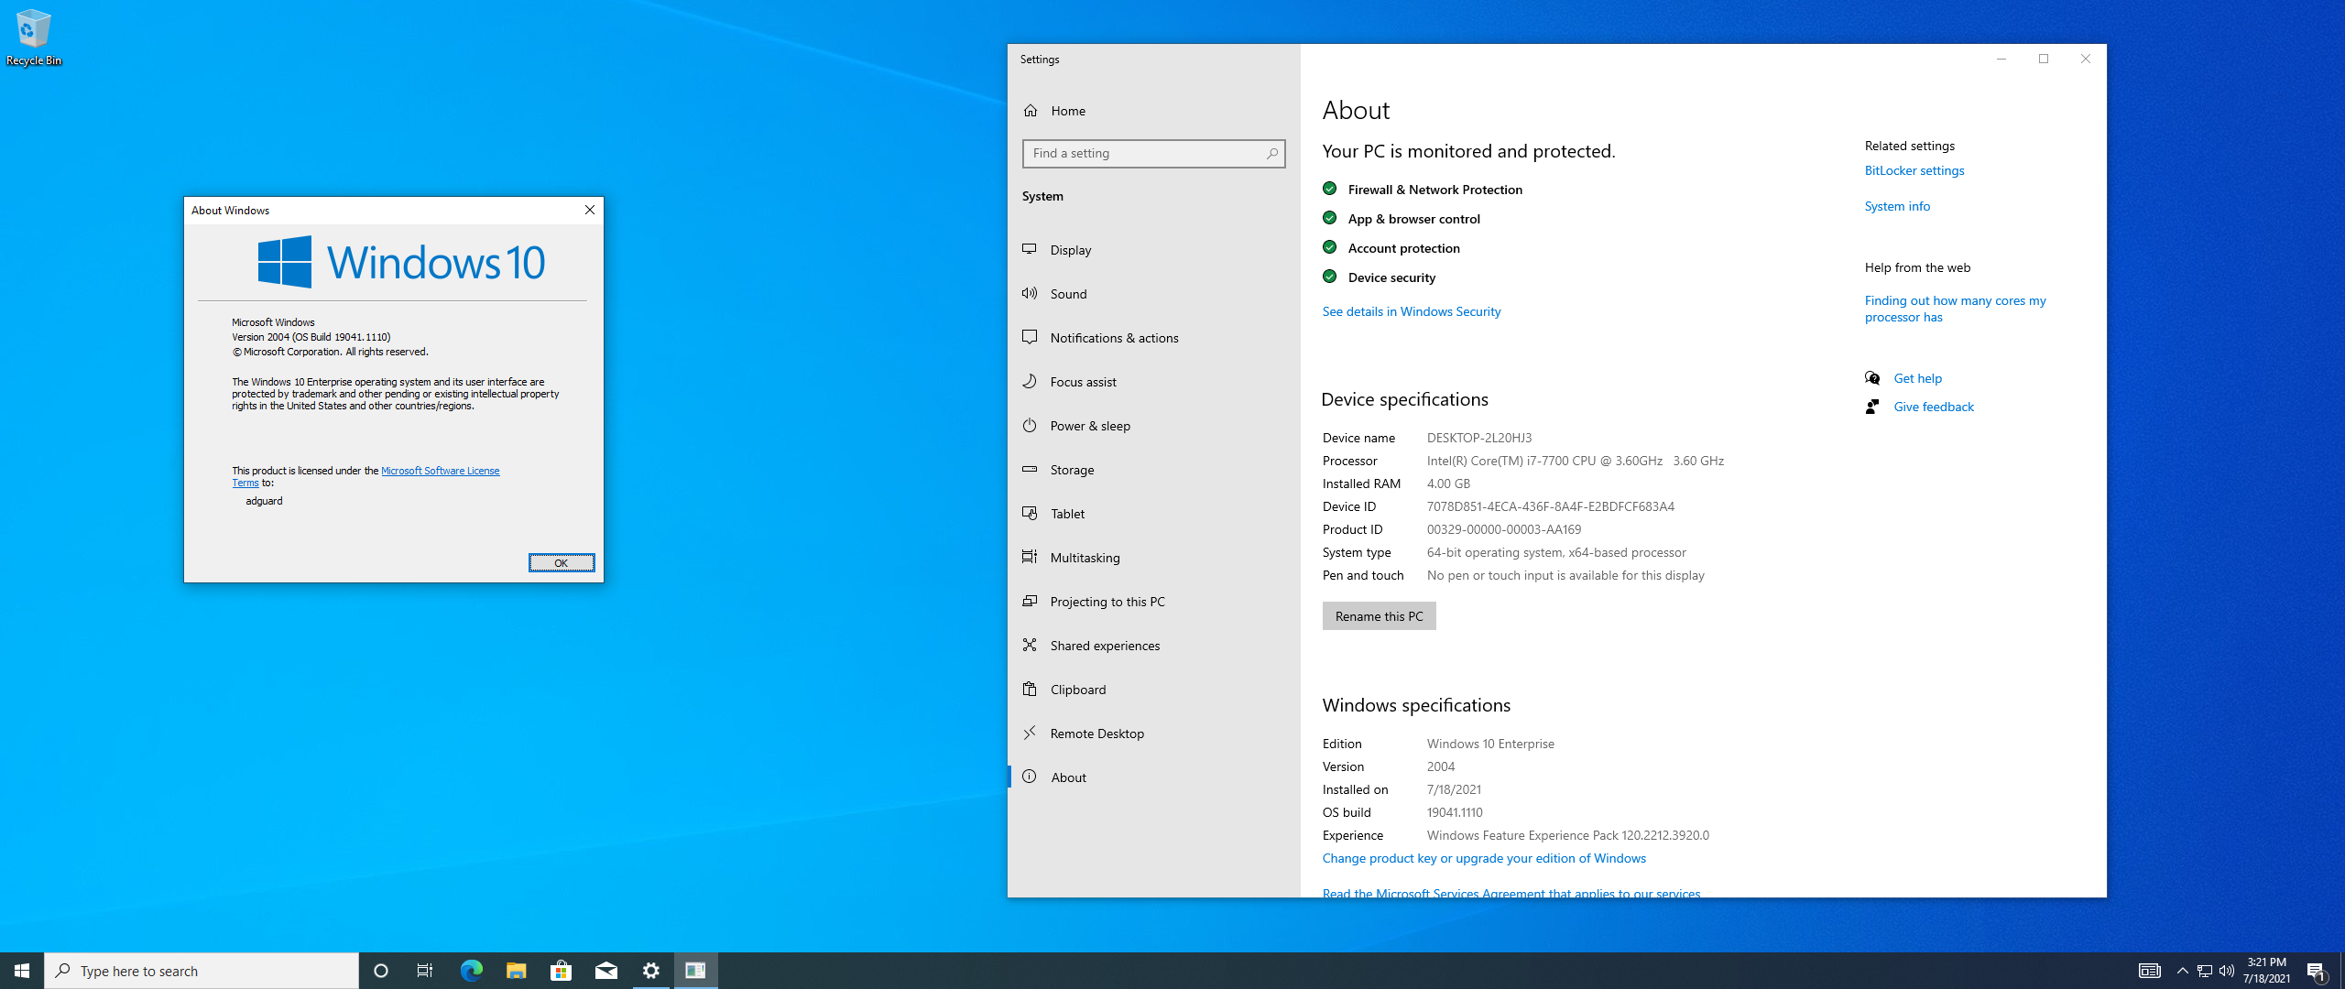Click the Get help chat icon
2345x989 pixels.
1872,378
